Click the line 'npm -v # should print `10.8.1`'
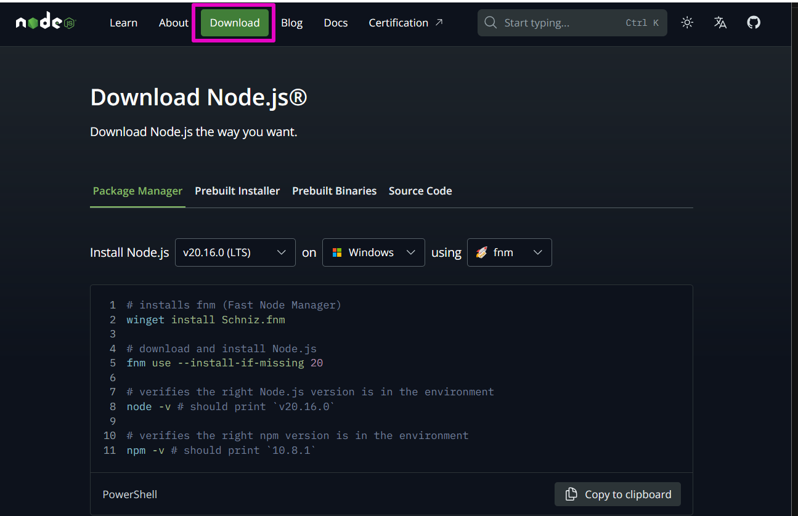The image size is (798, 516). (x=221, y=450)
